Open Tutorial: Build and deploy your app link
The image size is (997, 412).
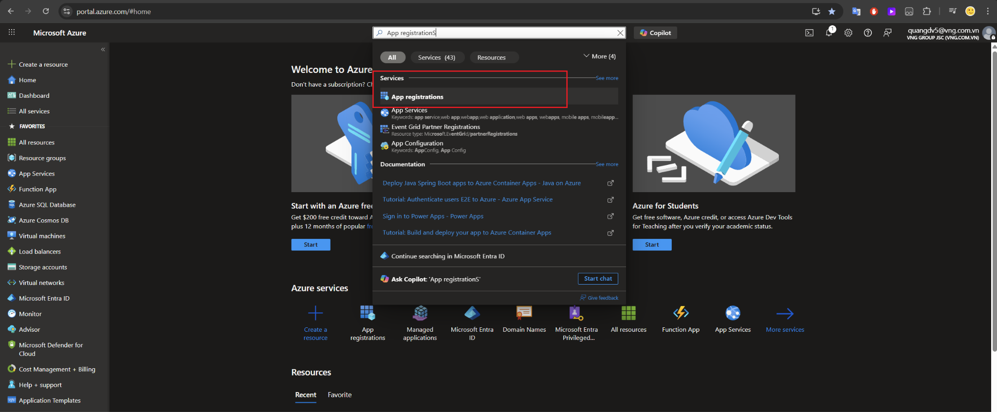click(467, 233)
